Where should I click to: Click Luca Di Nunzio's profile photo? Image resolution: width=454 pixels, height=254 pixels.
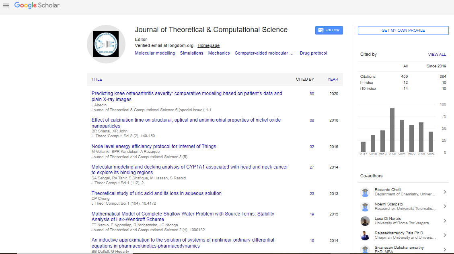365,221
